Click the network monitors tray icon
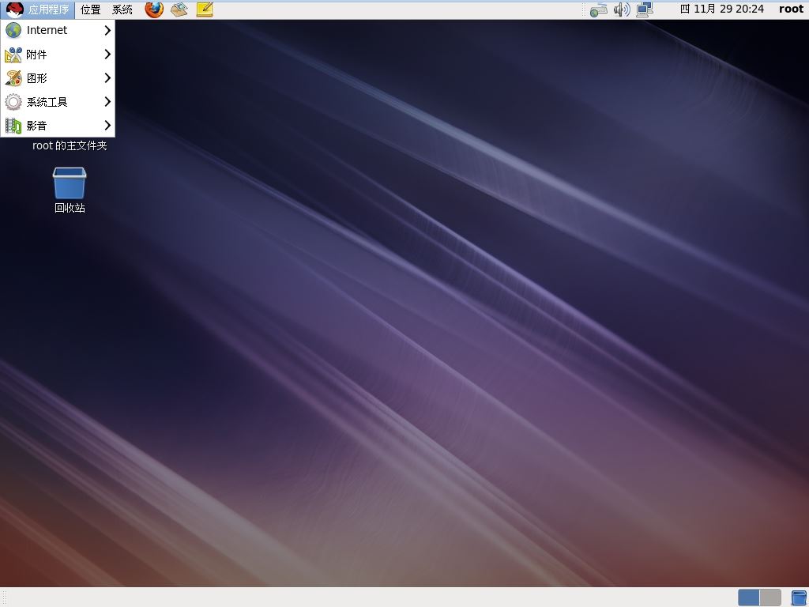This screenshot has width=809, height=607. tap(645, 9)
